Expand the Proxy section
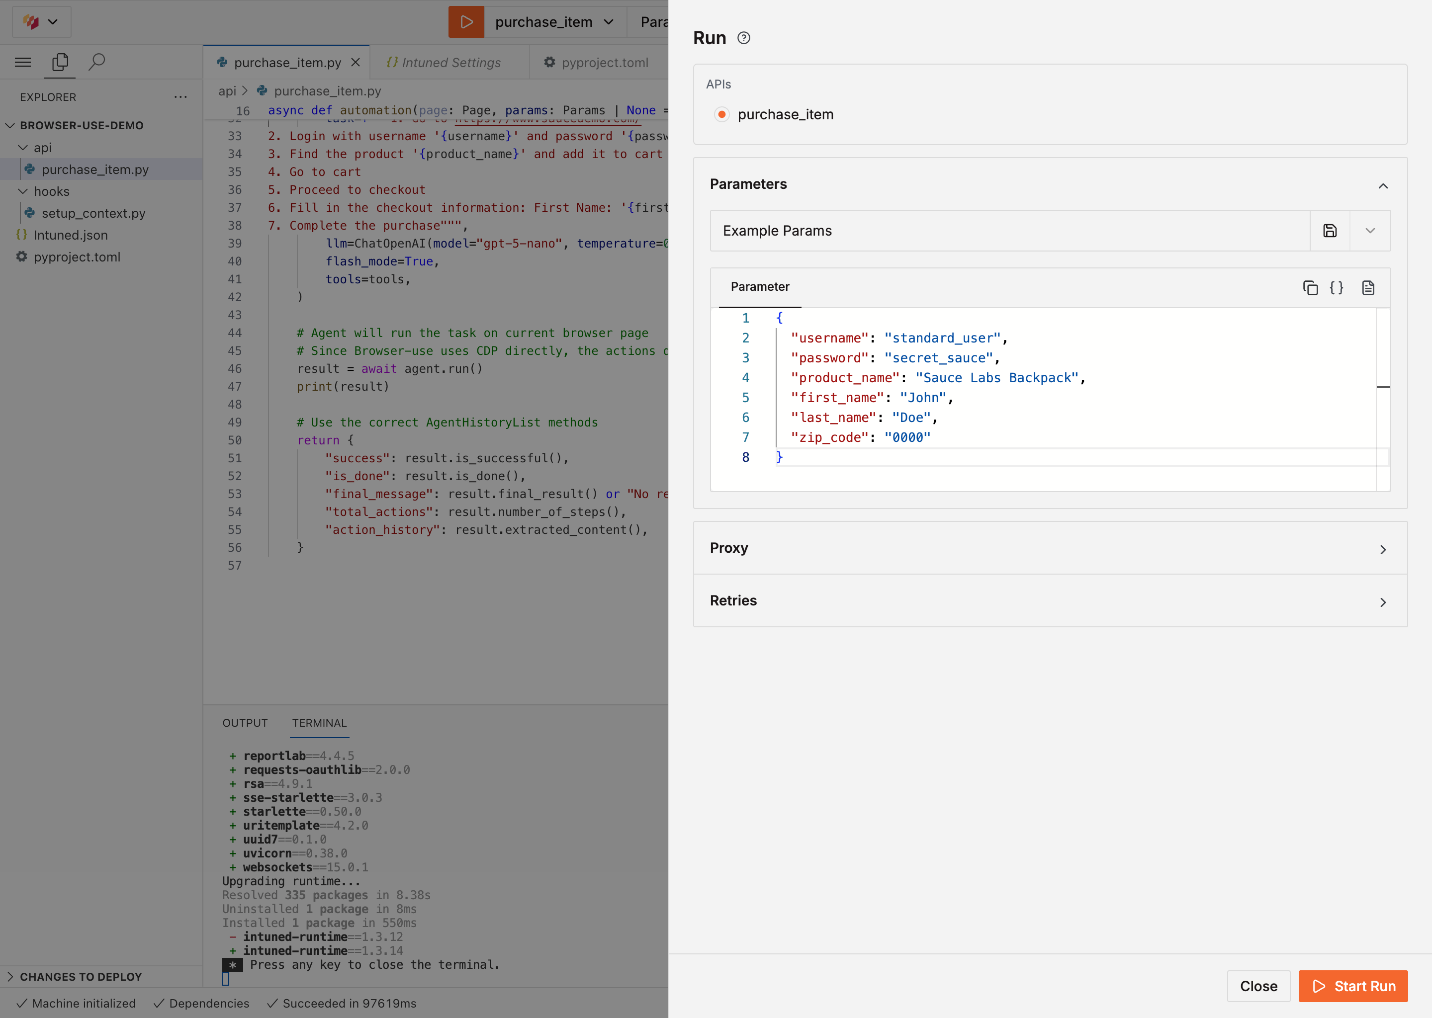1432x1018 pixels. pyautogui.click(x=1050, y=548)
